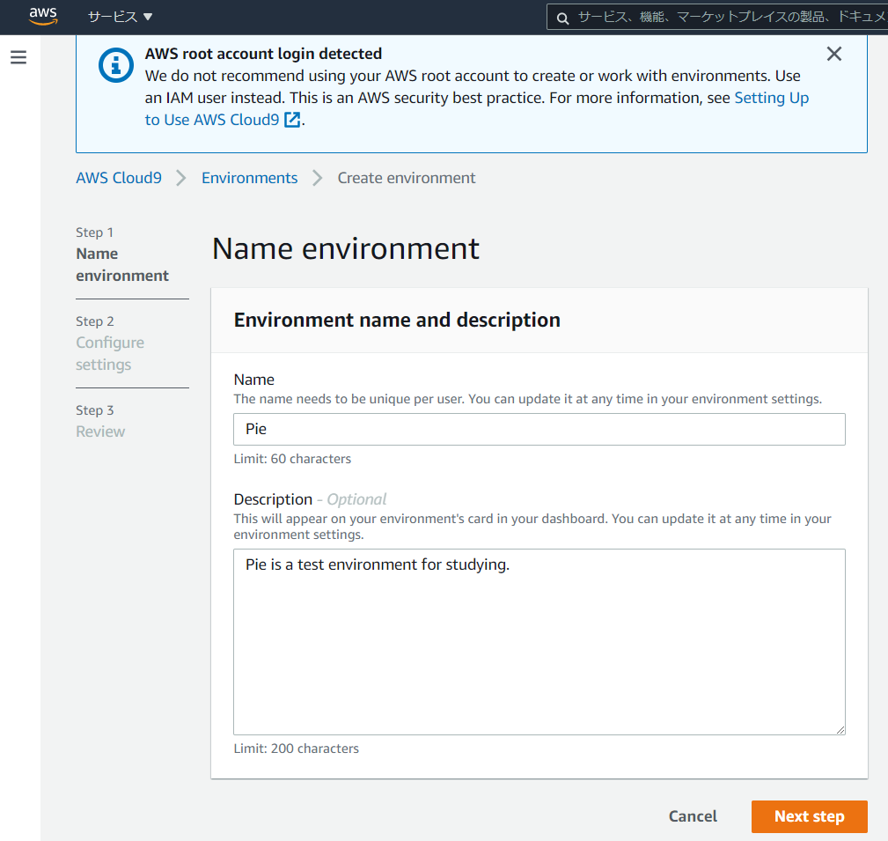Grab the description textarea resize handle

click(x=840, y=730)
